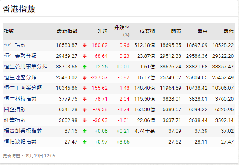239x165 pixels.
Task: Open the 恒生金融分類 index link
Action: pyautogui.click(x=20, y=56)
